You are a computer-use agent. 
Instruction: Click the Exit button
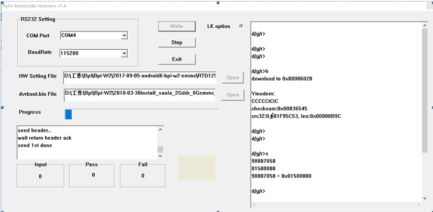pos(176,59)
